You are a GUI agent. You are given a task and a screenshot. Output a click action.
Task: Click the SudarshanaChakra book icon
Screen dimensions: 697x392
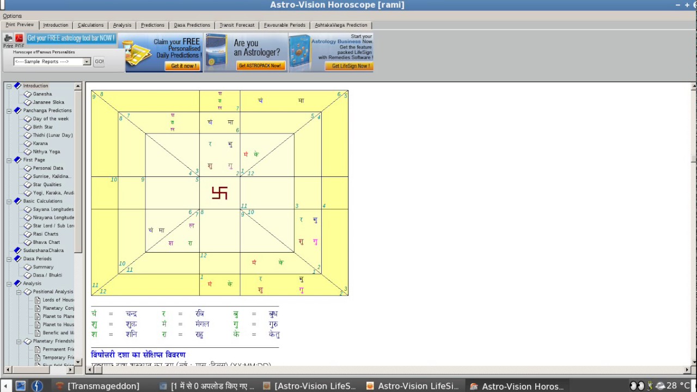(17, 250)
